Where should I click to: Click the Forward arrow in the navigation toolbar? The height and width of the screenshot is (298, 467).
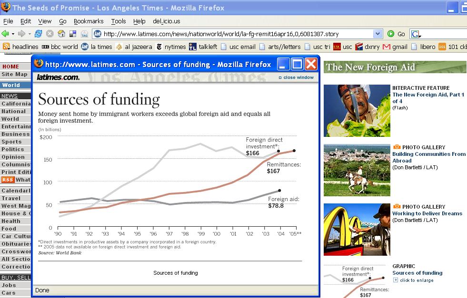21,34
